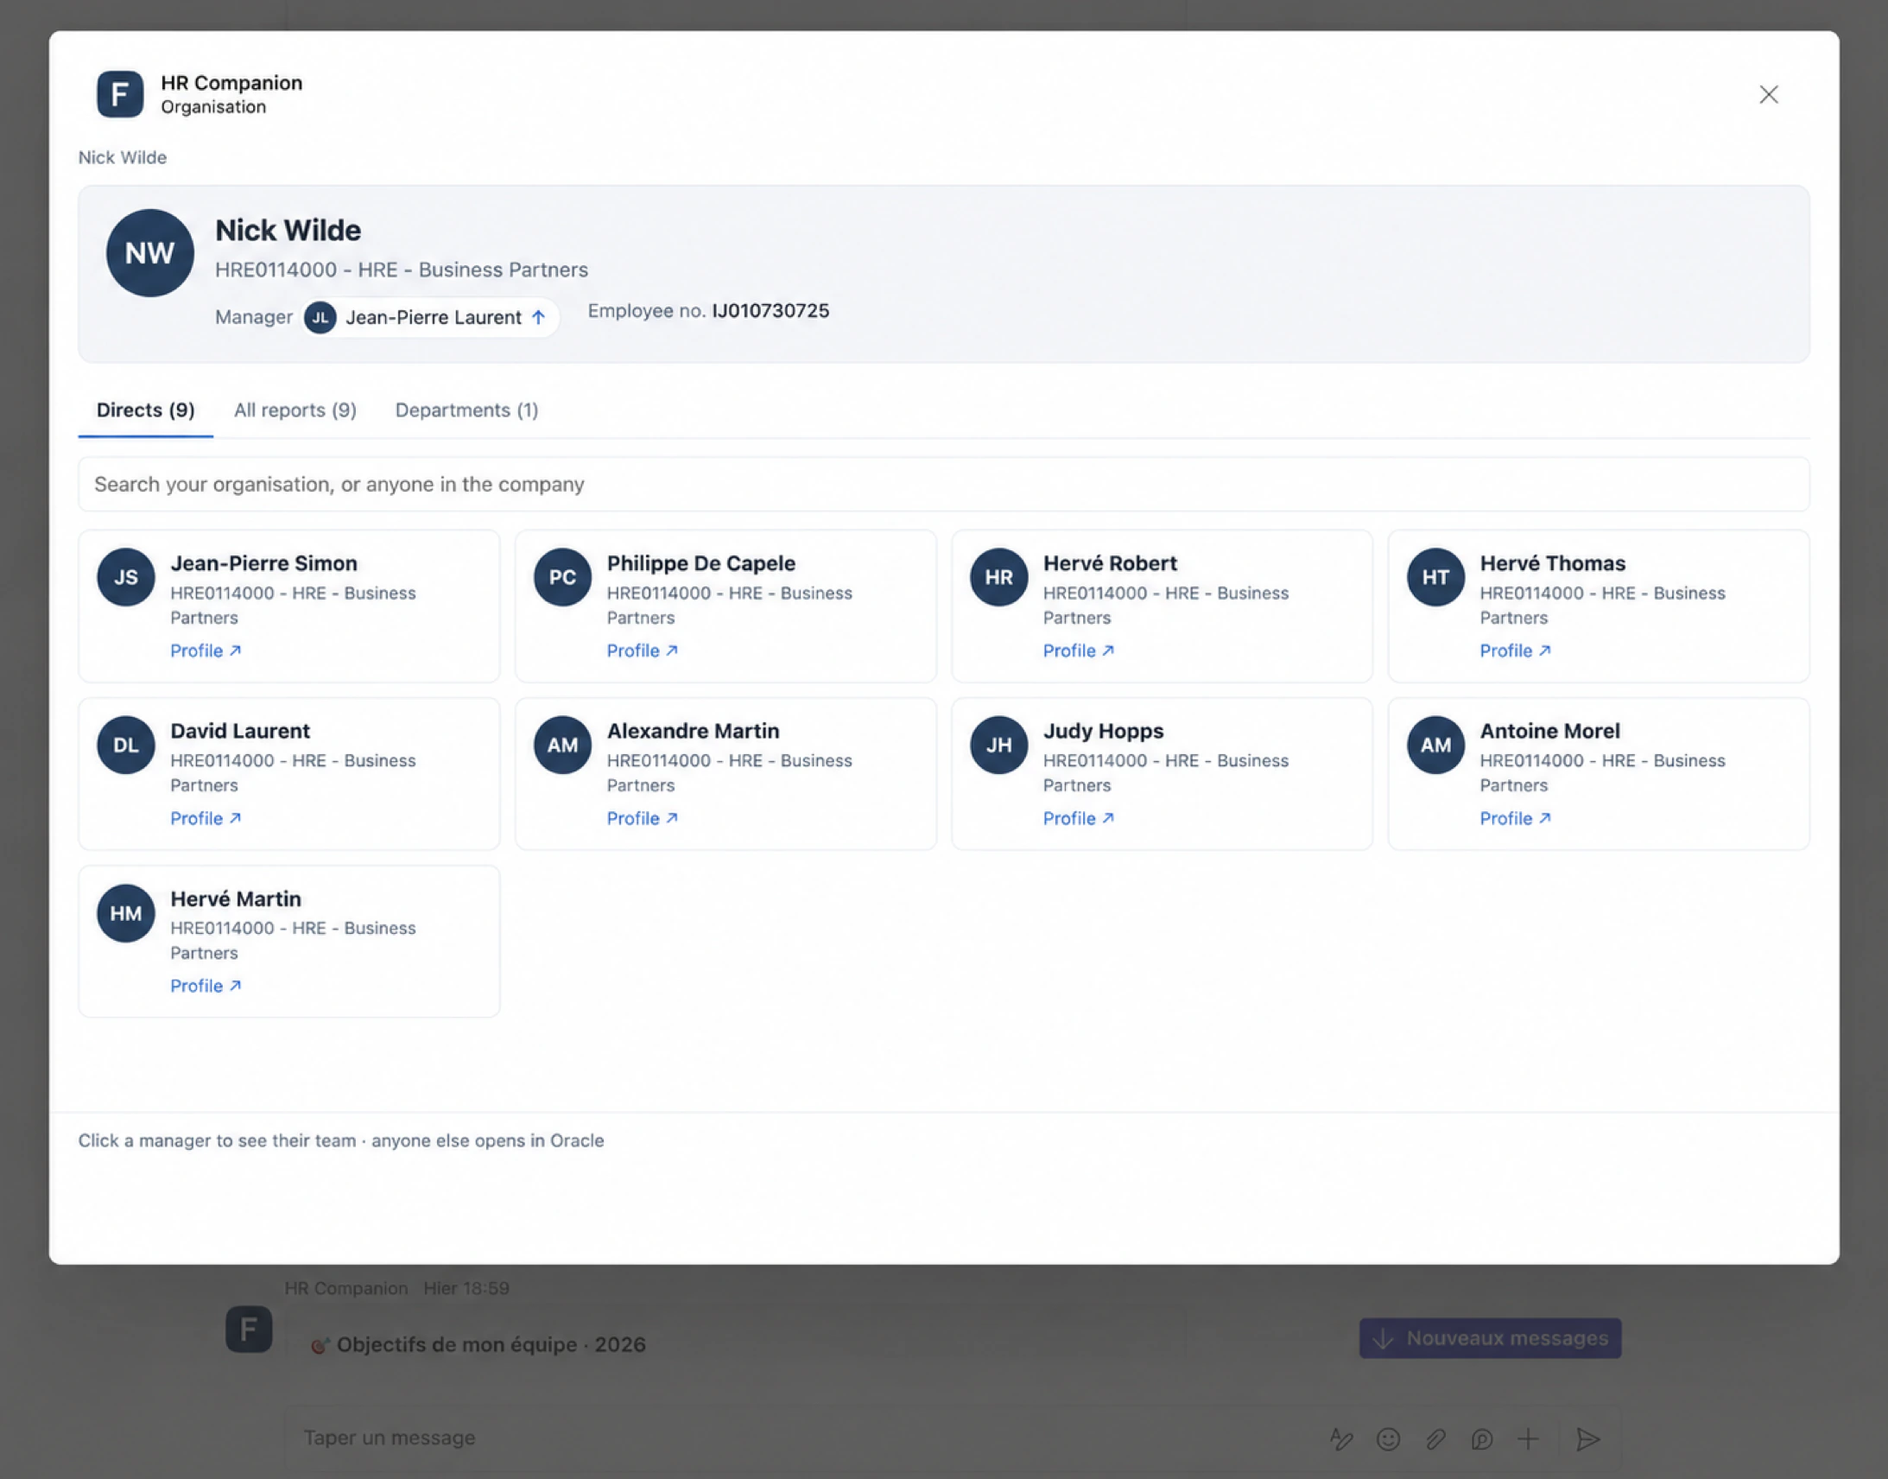Click the send message arrow in chat
This screenshot has height=1479, width=1888.
tap(1587, 1439)
